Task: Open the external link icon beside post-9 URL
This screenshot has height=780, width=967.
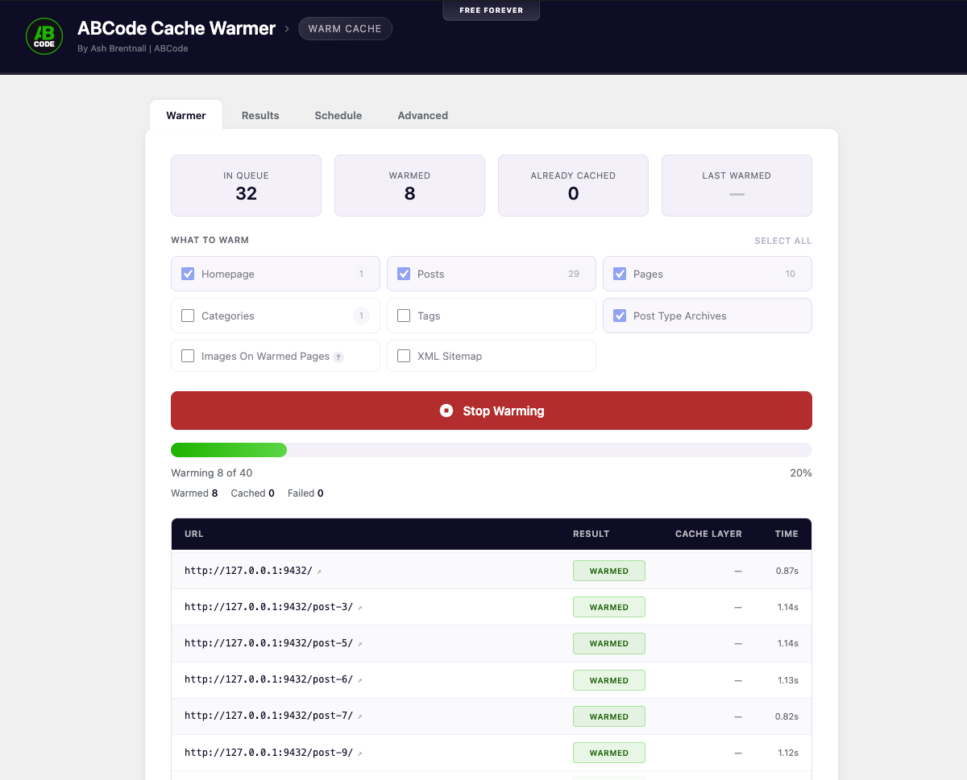Action: [359, 753]
